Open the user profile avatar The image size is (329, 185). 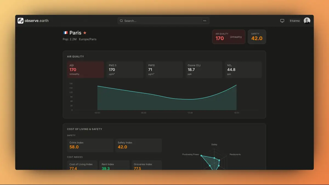tap(307, 21)
